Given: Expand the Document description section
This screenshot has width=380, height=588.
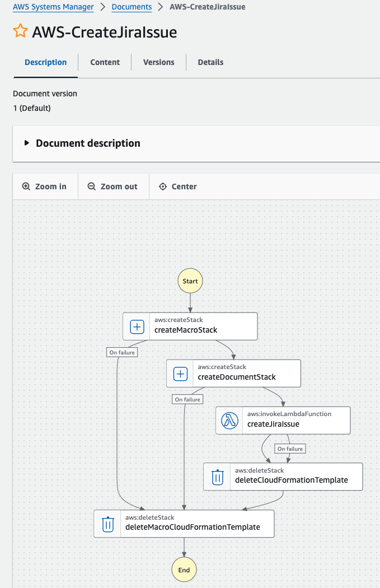Looking at the screenshot, I should pyautogui.click(x=27, y=143).
